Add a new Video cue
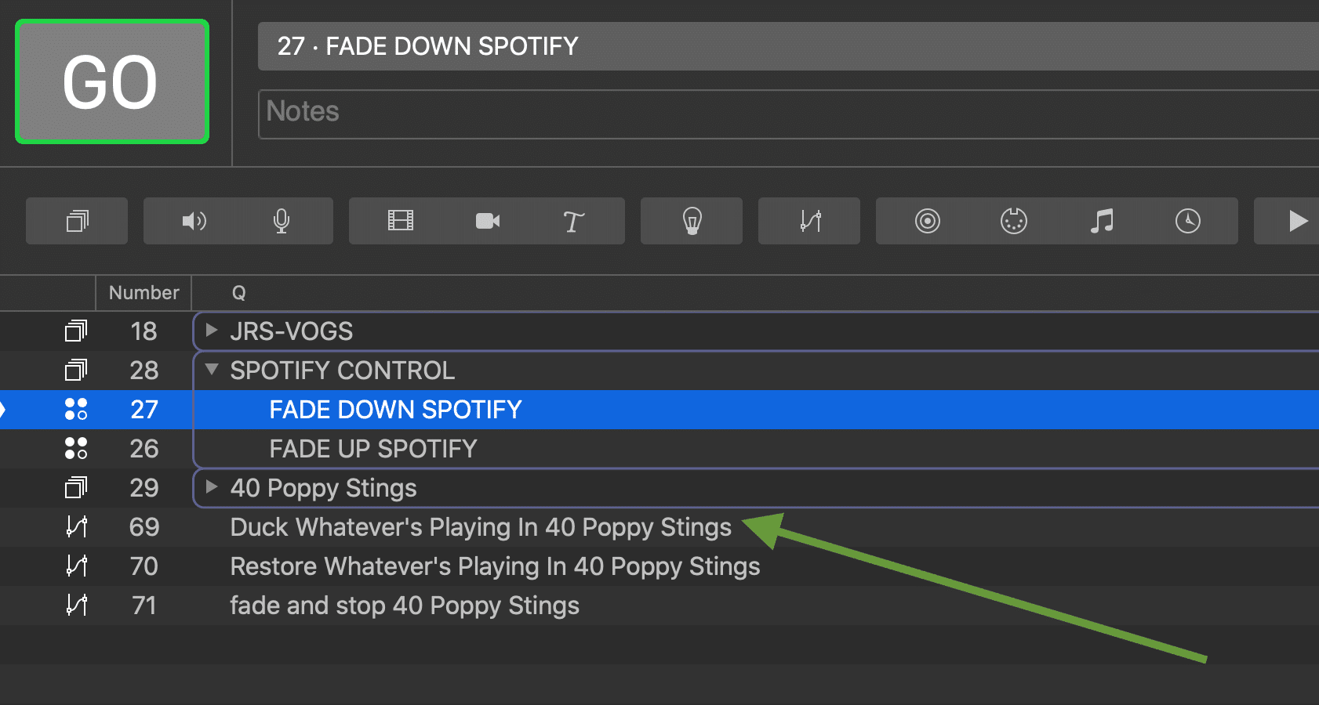1319x705 pixels. tap(400, 221)
